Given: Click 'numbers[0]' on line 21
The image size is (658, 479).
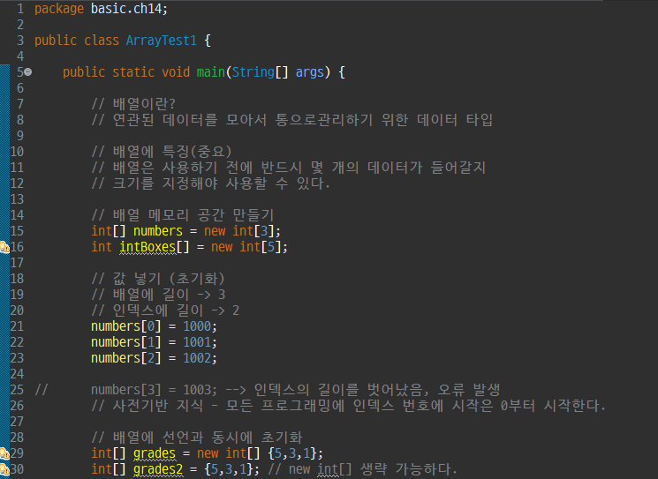Looking at the screenshot, I should click(126, 326).
